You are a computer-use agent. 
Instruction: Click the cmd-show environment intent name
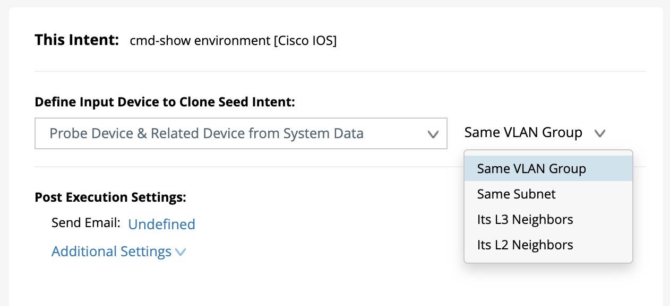(199, 41)
